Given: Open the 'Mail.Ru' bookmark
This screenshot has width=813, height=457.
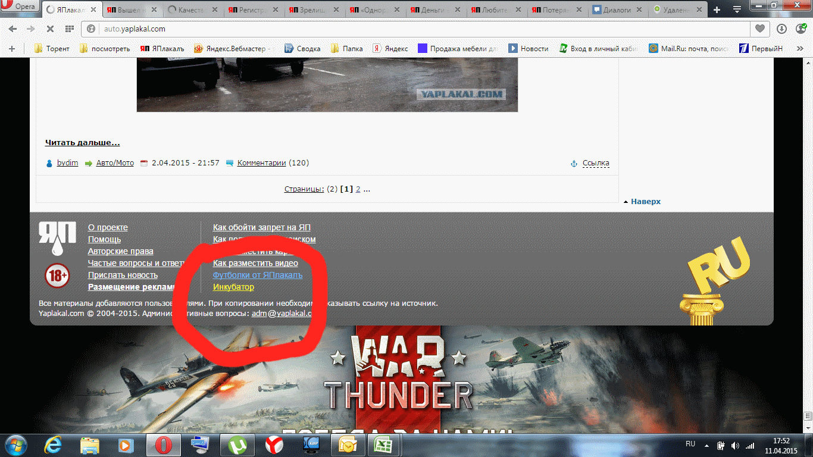Looking at the screenshot, I should tap(689, 49).
